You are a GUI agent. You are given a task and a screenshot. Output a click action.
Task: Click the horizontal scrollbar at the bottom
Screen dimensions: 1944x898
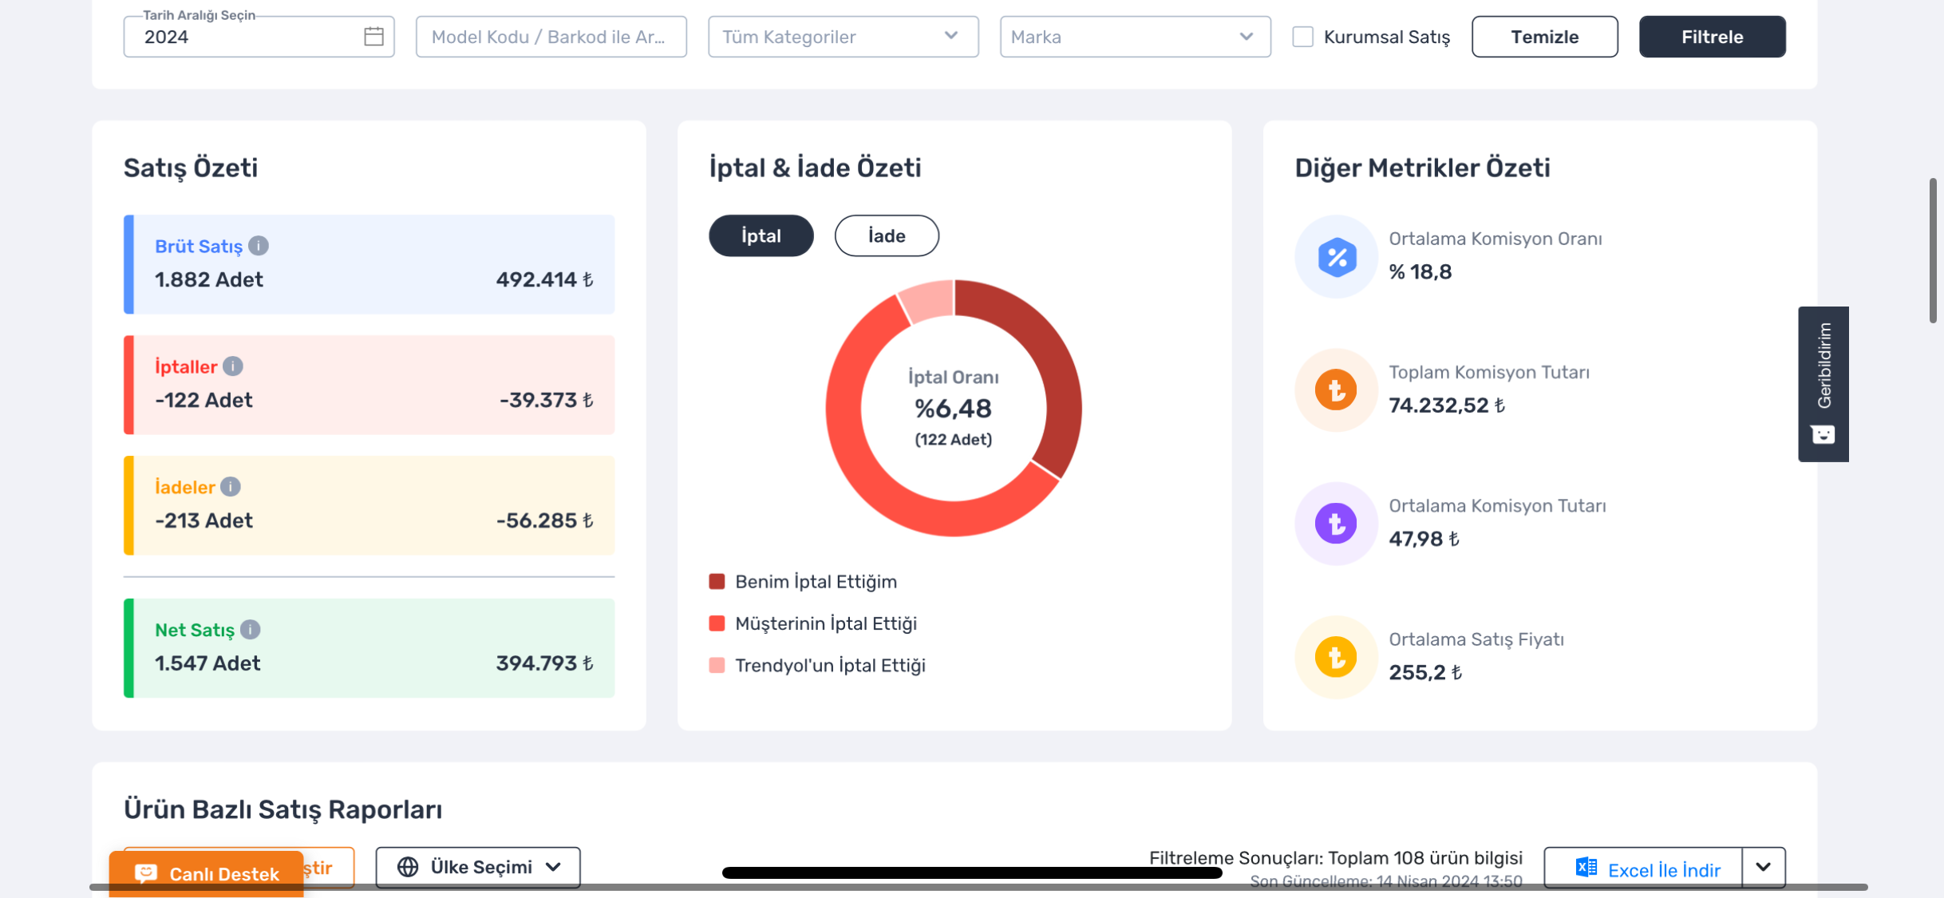tap(978, 887)
